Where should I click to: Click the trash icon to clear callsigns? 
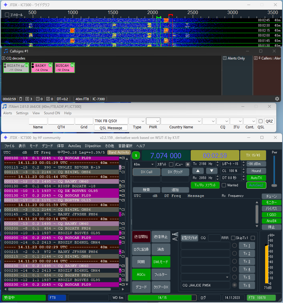pyautogui.click(x=21, y=99)
